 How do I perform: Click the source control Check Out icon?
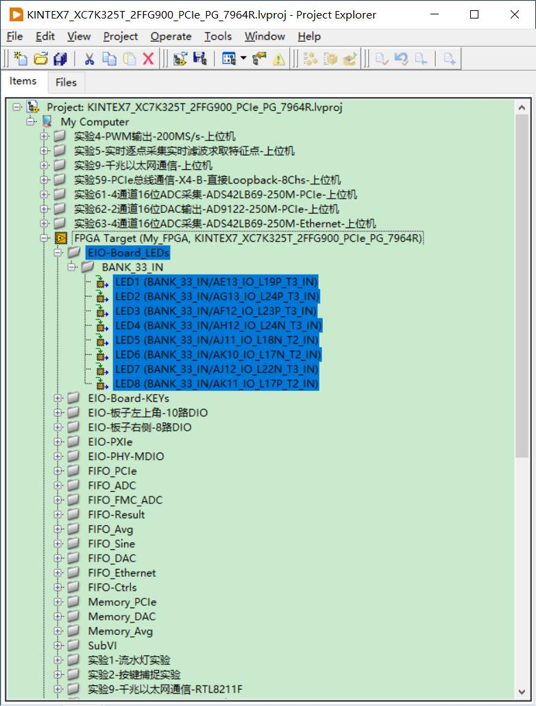click(x=421, y=58)
